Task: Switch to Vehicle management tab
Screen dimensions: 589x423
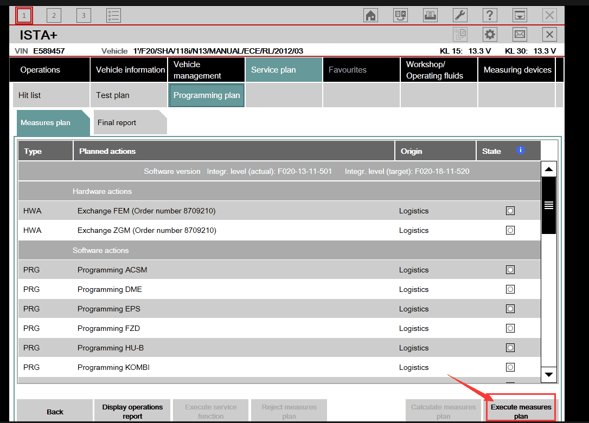Action: click(206, 70)
